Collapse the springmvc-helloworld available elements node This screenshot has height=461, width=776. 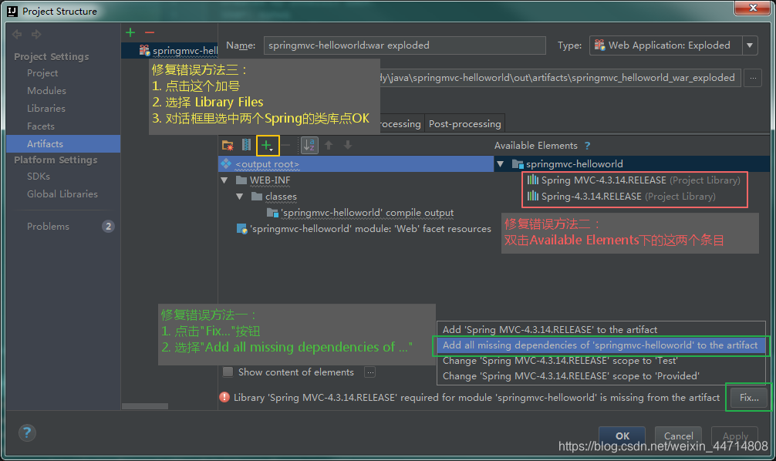[x=501, y=164]
